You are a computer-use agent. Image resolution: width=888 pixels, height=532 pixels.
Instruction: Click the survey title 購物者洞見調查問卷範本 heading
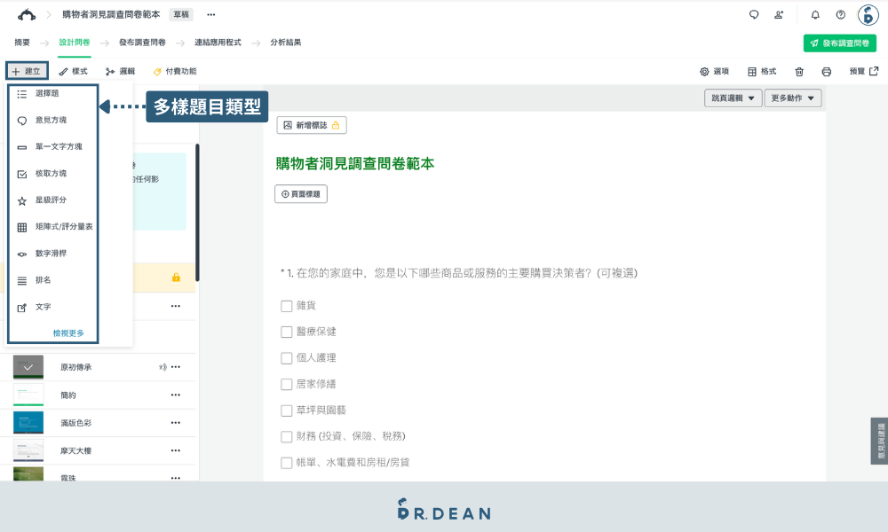click(x=355, y=163)
